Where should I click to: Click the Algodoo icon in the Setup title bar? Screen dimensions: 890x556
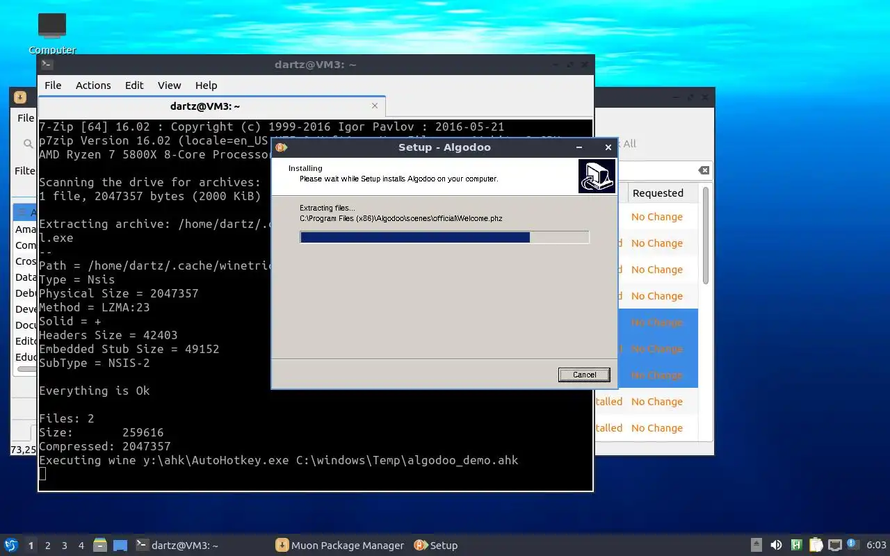click(x=281, y=147)
